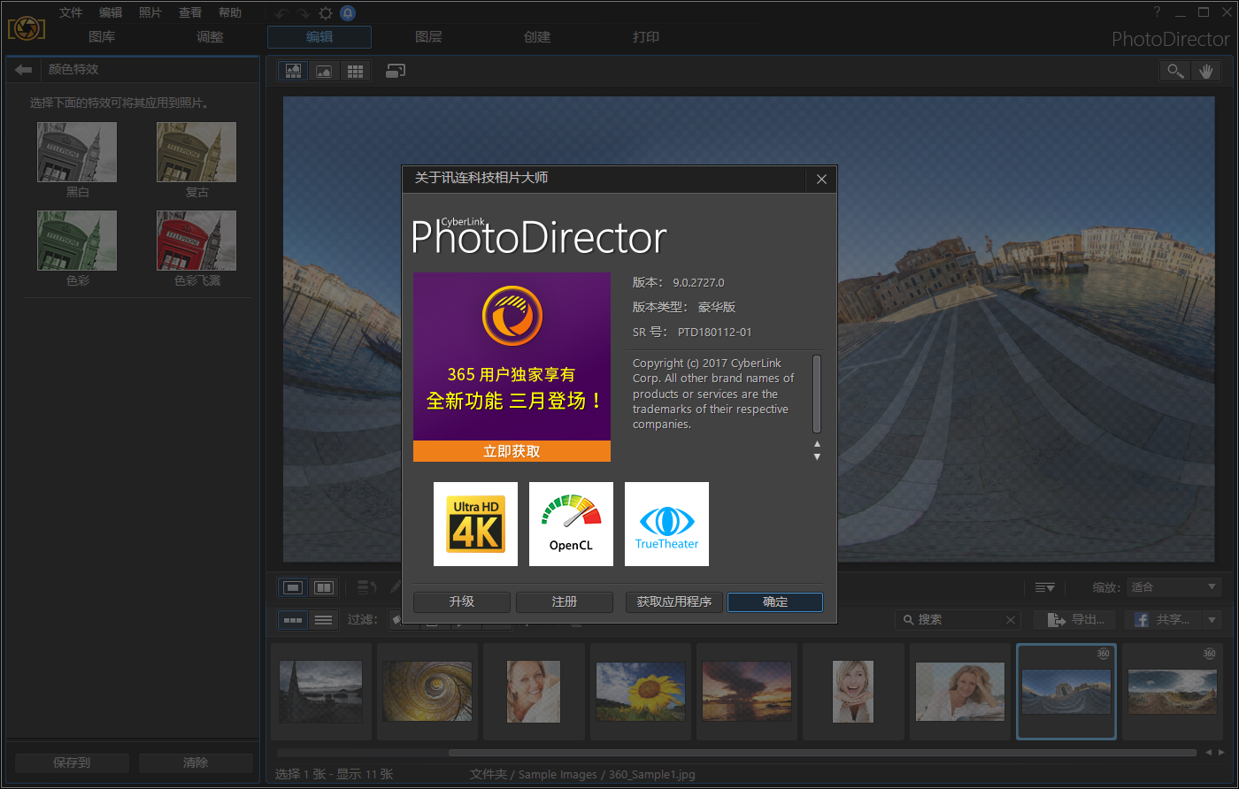Click the help question mark icon
Image resolution: width=1239 pixels, height=789 pixels.
tap(1157, 11)
